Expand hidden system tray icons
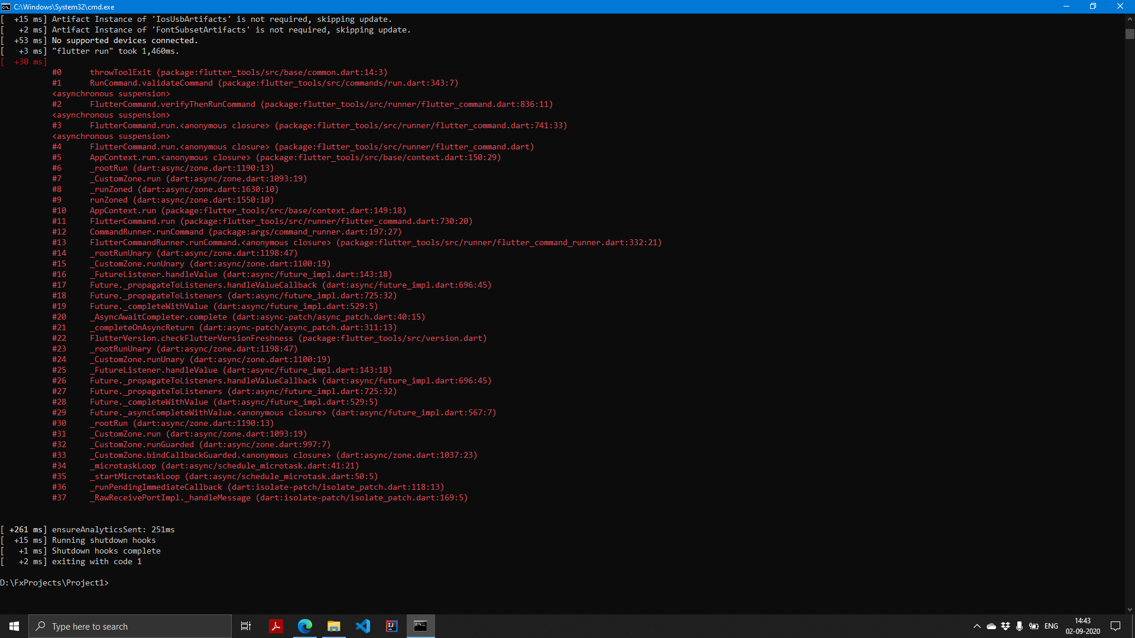Image resolution: width=1135 pixels, height=638 pixels. (977, 626)
